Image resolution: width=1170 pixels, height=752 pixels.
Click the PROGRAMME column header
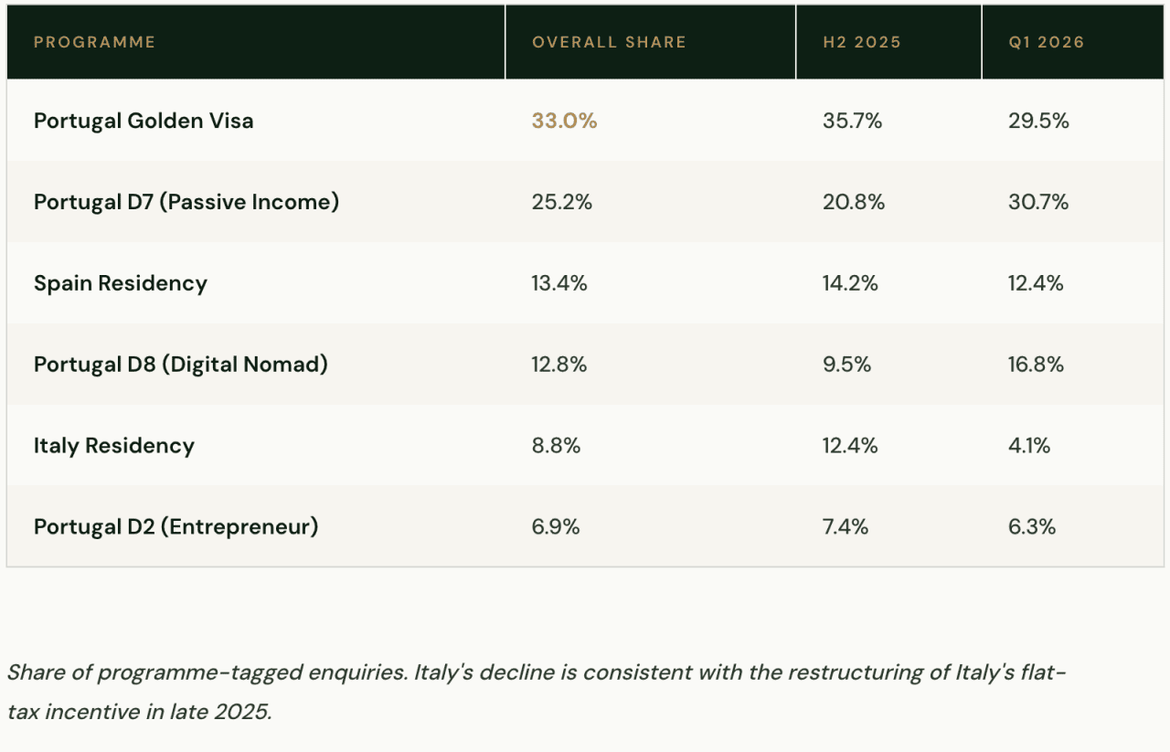coord(95,42)
